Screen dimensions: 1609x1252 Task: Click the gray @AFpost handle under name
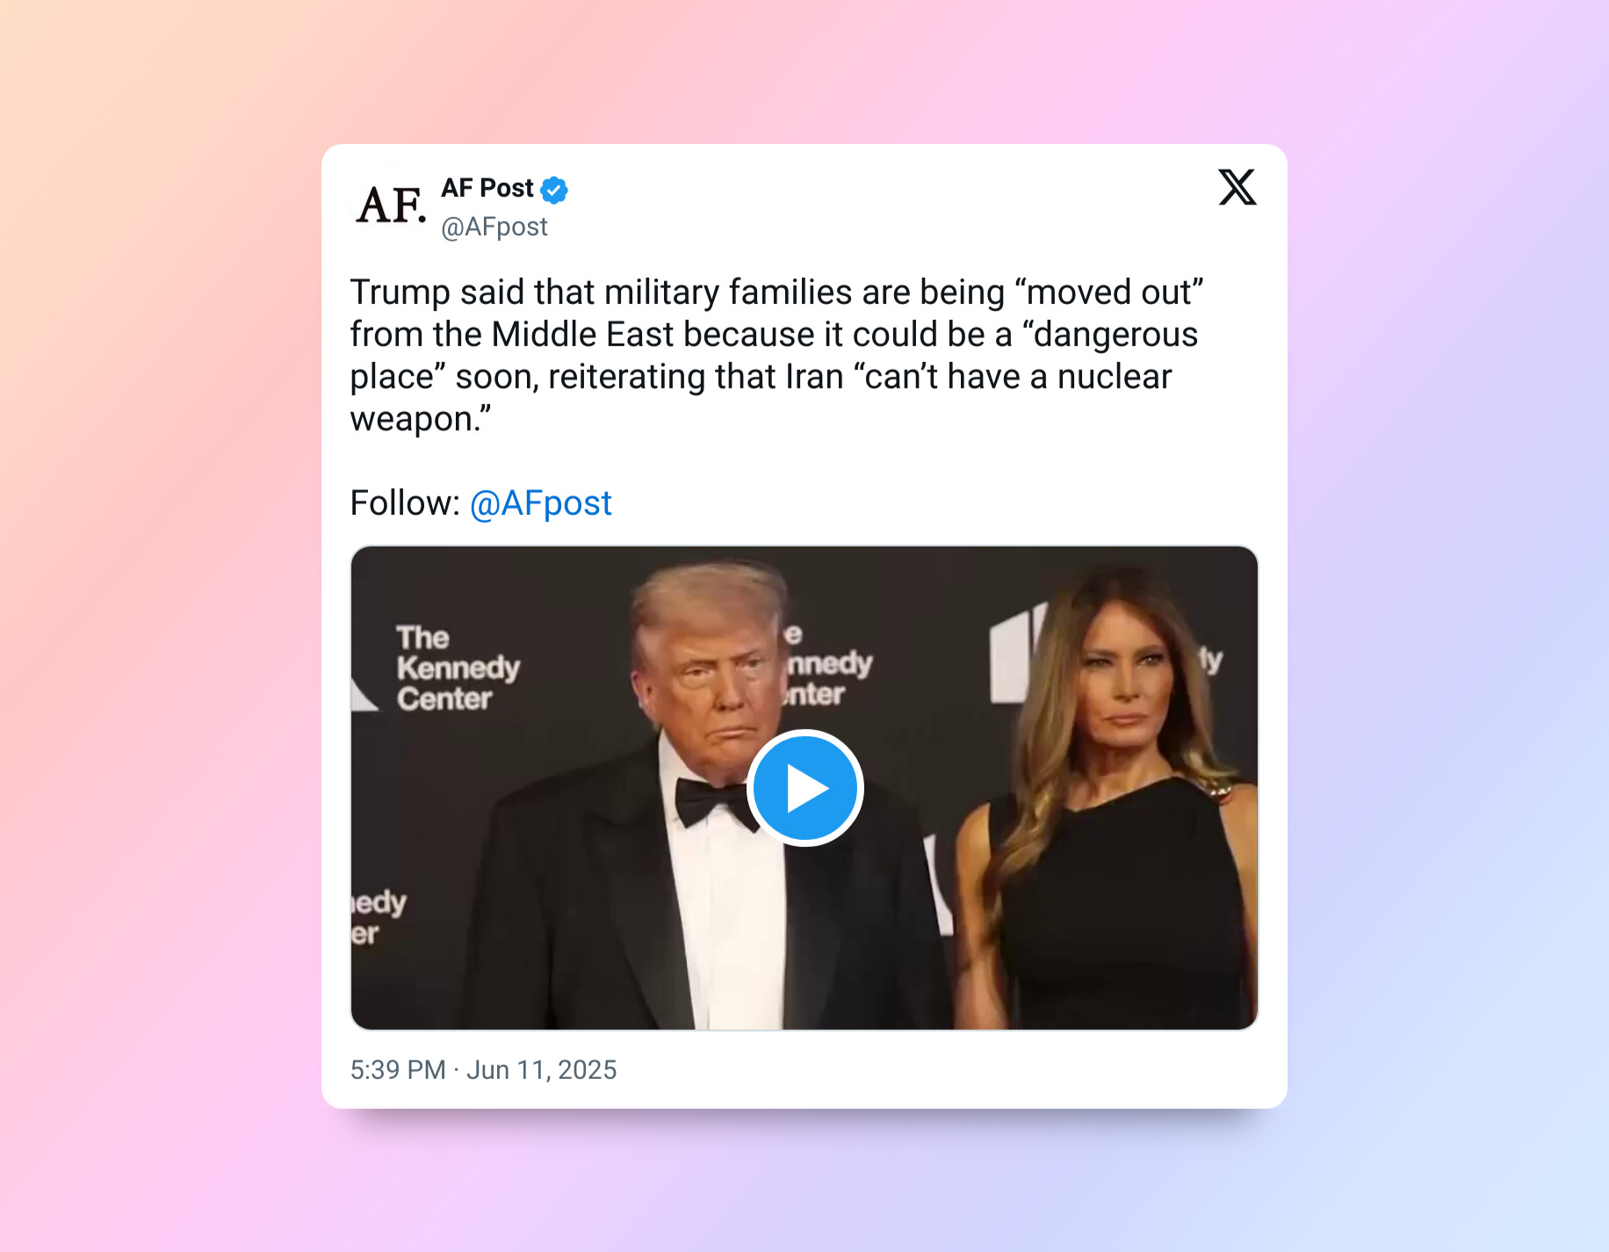pos(494,227)
